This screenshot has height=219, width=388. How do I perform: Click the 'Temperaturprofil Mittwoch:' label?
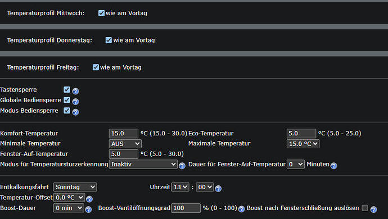coord(46,13)
